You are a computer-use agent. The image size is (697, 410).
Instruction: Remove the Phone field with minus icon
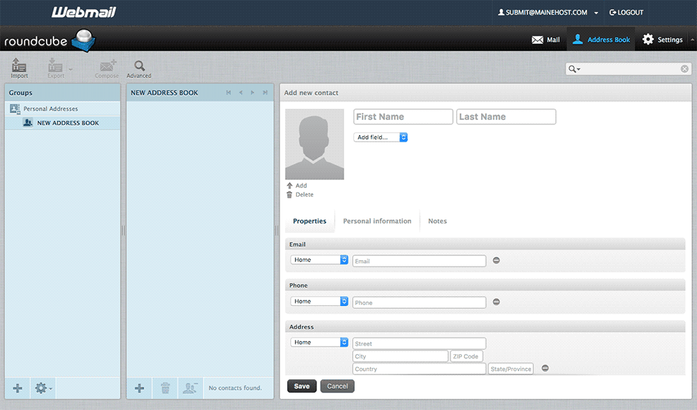click(496, 303)
